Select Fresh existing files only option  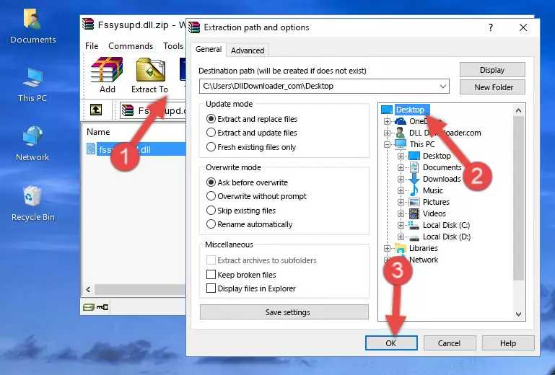click(x=251, y=147)
